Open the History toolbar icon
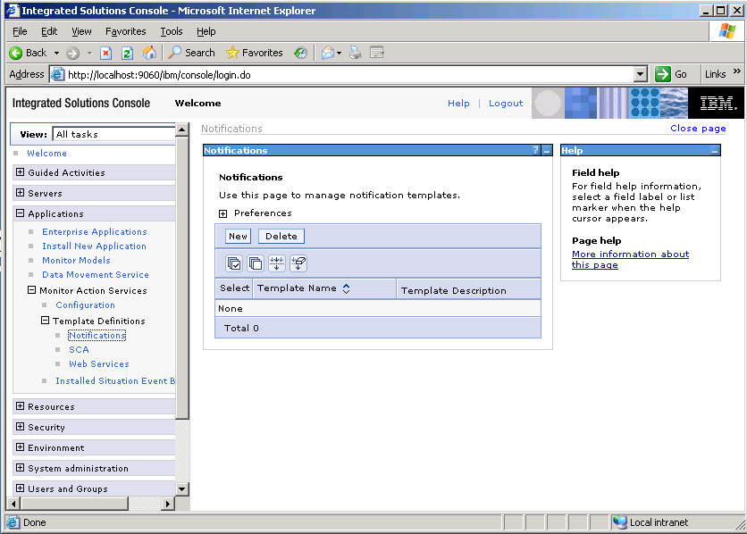Viewport: 747px width, 534px height. [300, 53]
